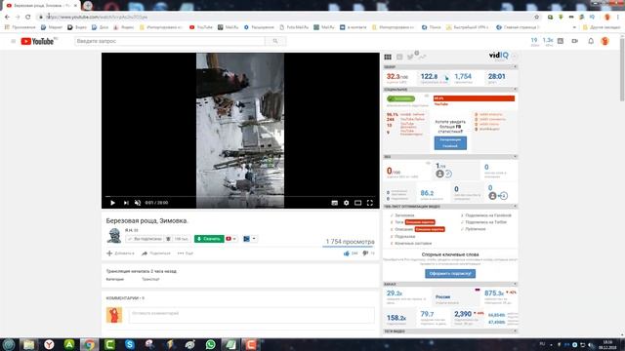Go back in the browser
Image resolution: width=625 pixels, height=351 pixels.
tap(7, 17)
